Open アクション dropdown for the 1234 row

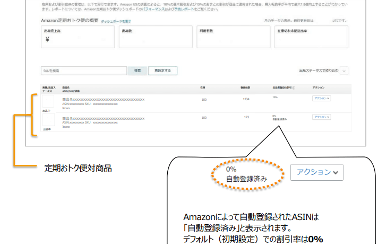click(x=322, y=98)
